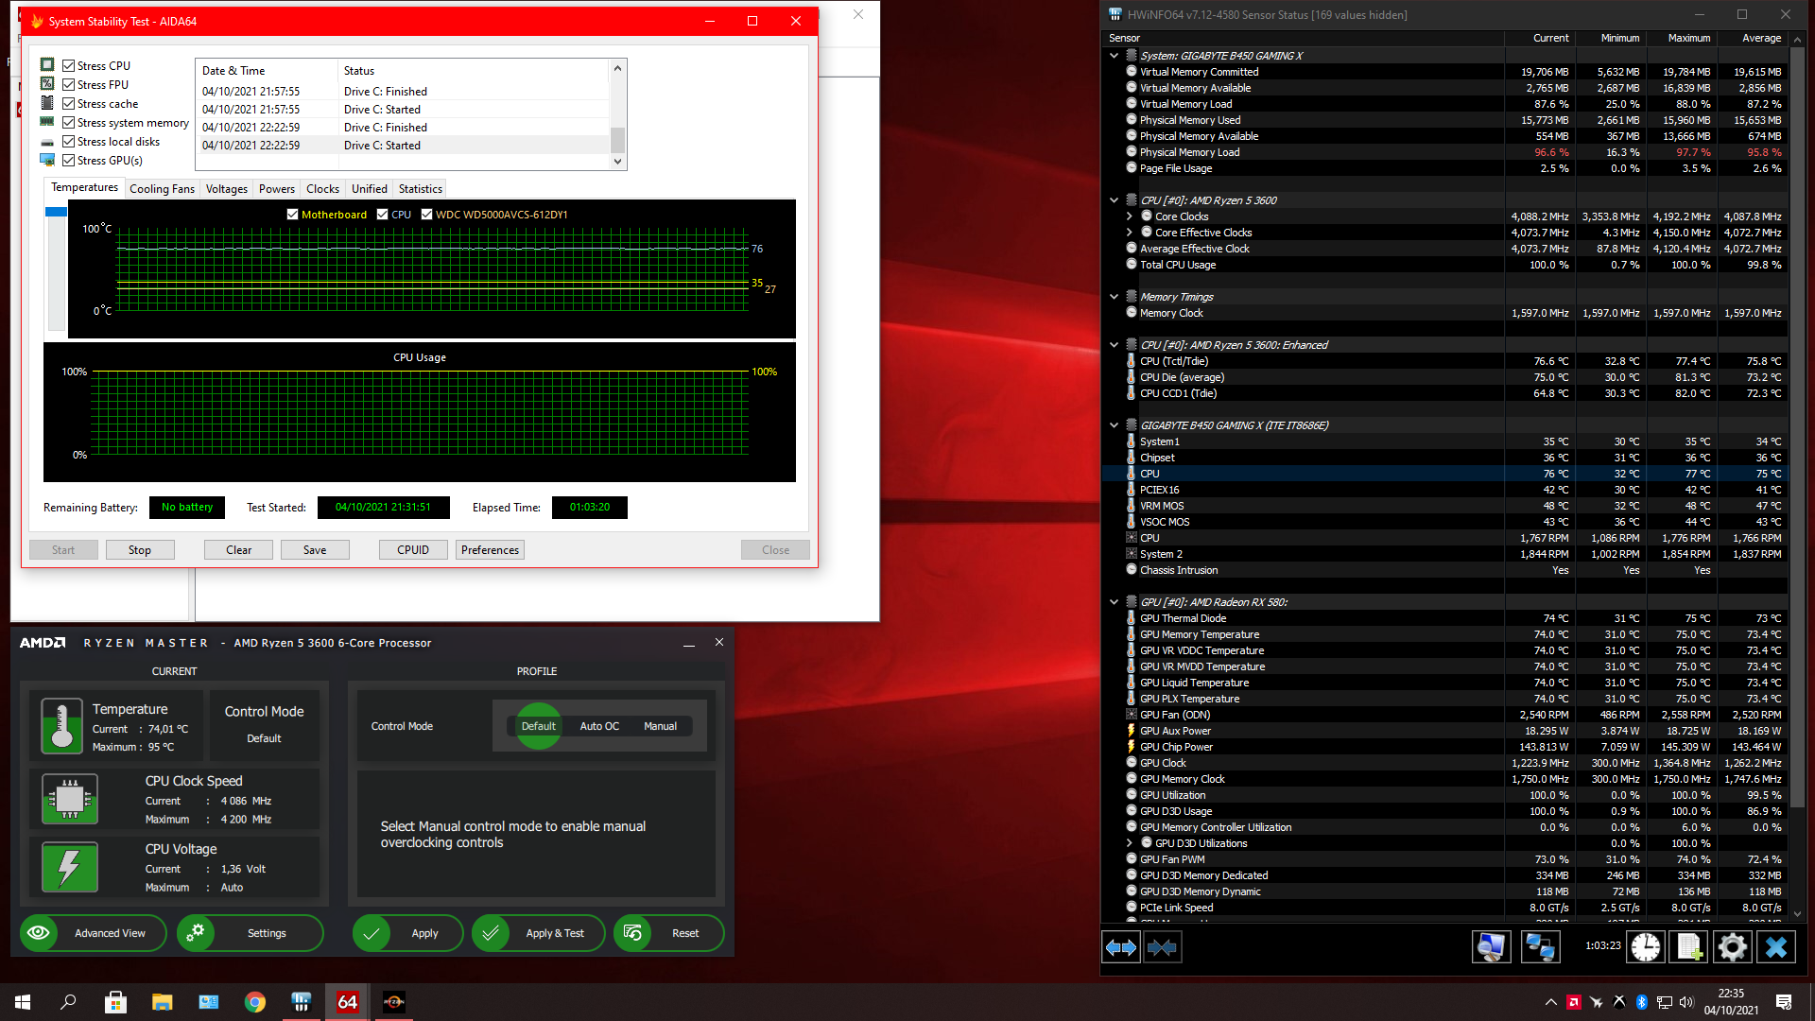This screenshot has height=1021, width=1815.
Task: Click Ryzen Master Settings gears icon
Action: 196,933
